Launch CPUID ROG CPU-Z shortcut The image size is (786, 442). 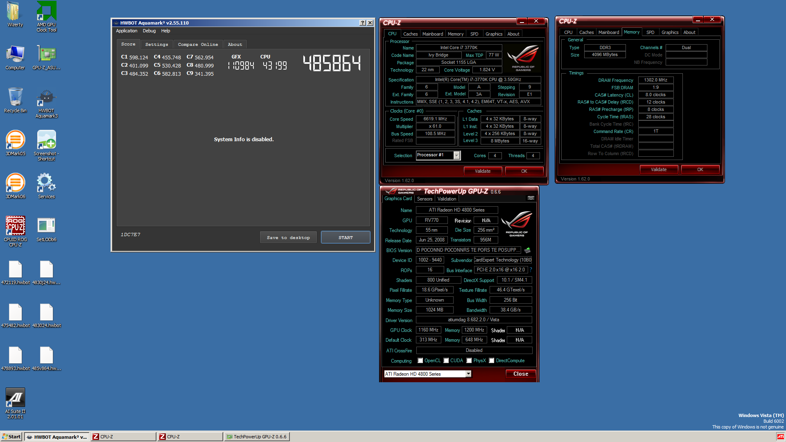15,231
